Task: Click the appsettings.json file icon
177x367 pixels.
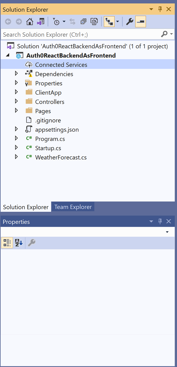Action: (29, 129)
